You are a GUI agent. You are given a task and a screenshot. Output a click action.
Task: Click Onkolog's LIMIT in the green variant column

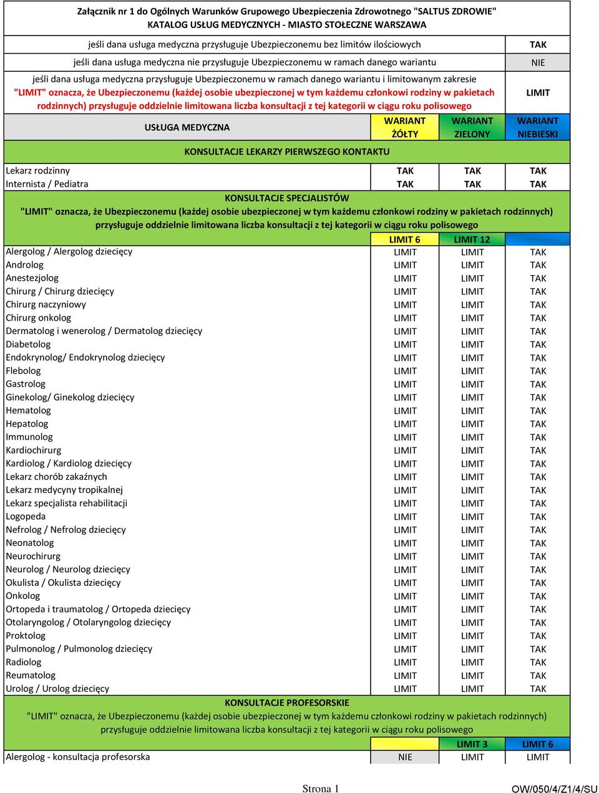coord(472,596)
